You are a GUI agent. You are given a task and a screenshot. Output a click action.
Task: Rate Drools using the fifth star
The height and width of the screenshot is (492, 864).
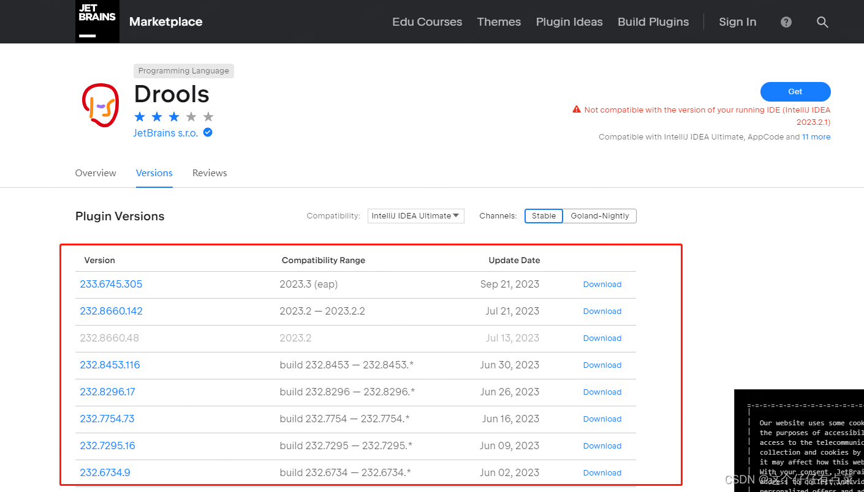[x=208, y=116]
